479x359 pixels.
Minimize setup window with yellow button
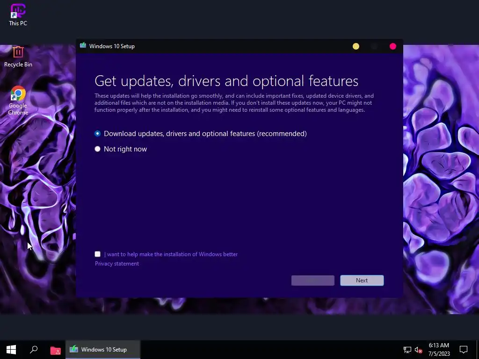point(356,46)
